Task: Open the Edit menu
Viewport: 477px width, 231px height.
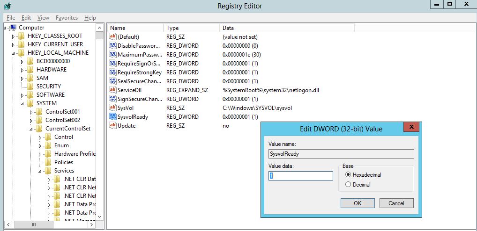Action: click(x=26, y=18)
